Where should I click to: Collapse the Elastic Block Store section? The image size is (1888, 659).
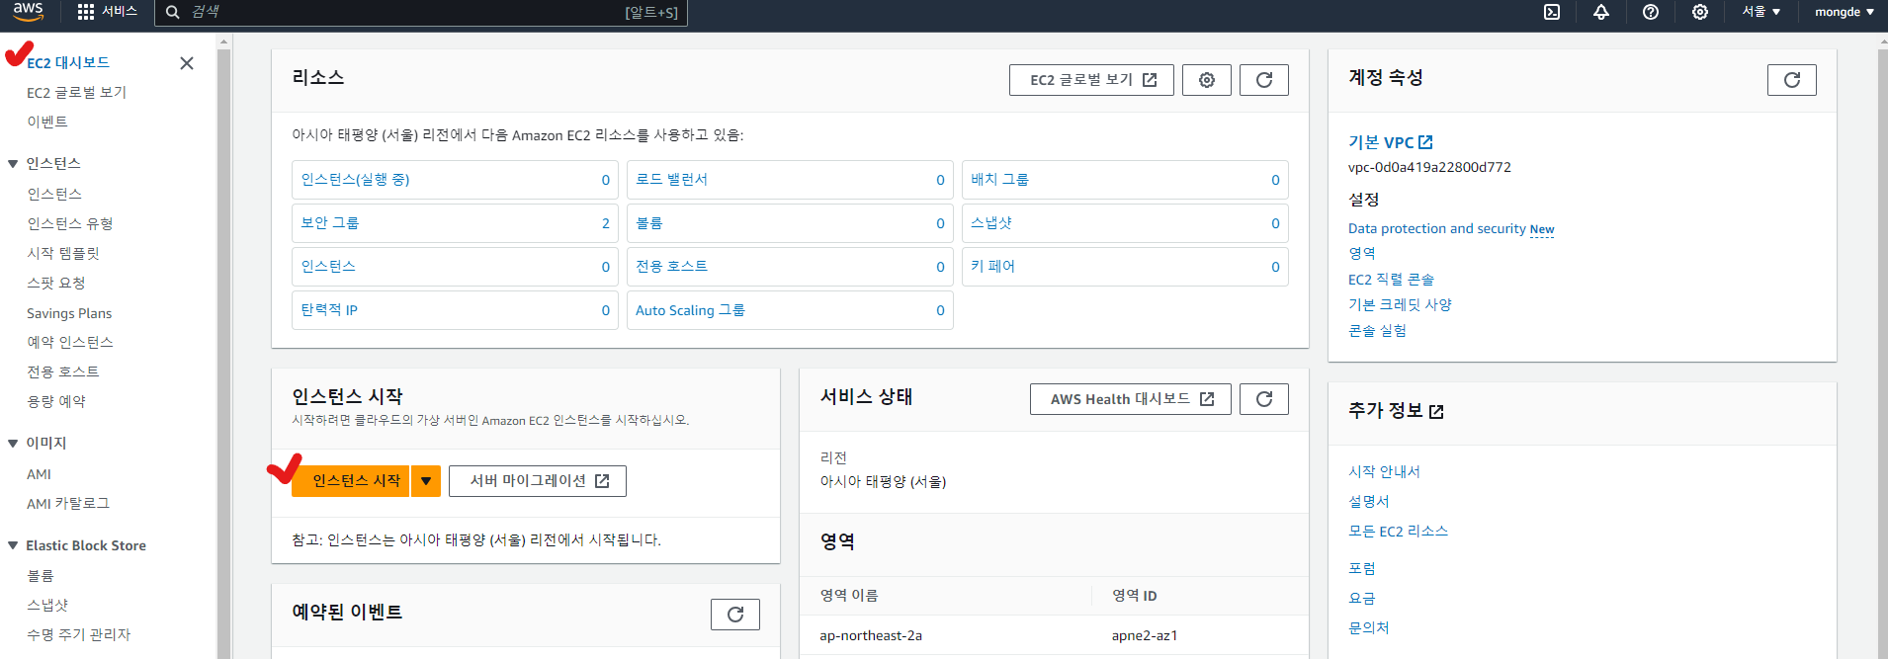pos(13,545)
